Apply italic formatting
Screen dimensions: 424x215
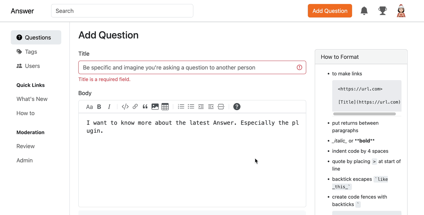(x=109, y=106)
